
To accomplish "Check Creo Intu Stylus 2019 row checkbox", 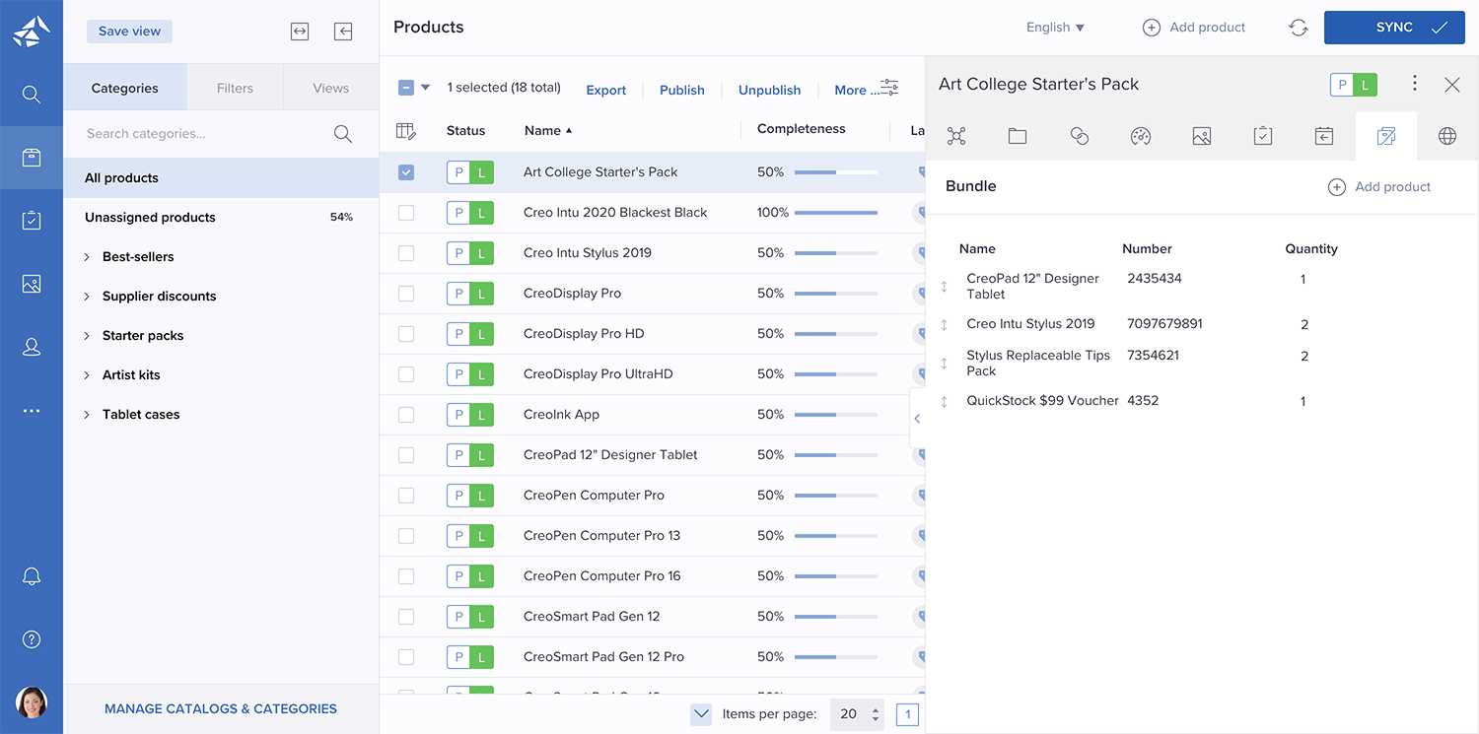I will [406, 253].
